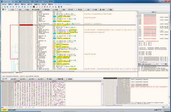Open the 调试 menu in menu bar
Image resolution: width=171 pixels, height=112 pixels.
click(17, 4)
